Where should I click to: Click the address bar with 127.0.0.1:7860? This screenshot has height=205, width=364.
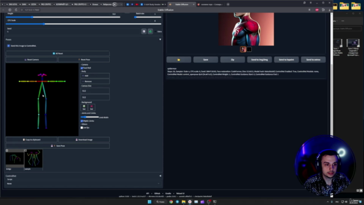(32, 10)
